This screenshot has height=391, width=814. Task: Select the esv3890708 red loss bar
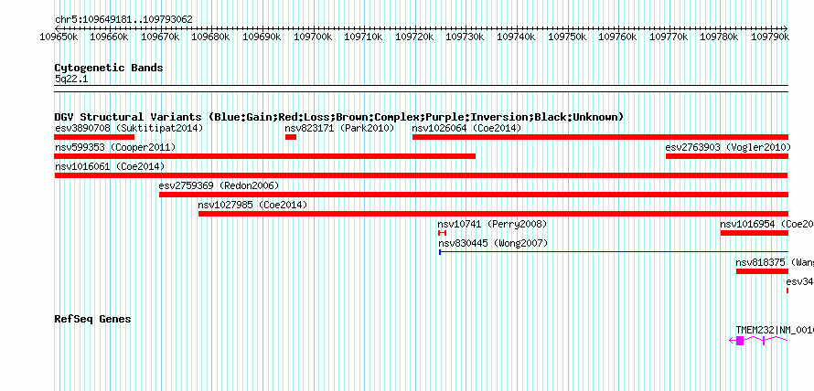click(x=94, y=137)
